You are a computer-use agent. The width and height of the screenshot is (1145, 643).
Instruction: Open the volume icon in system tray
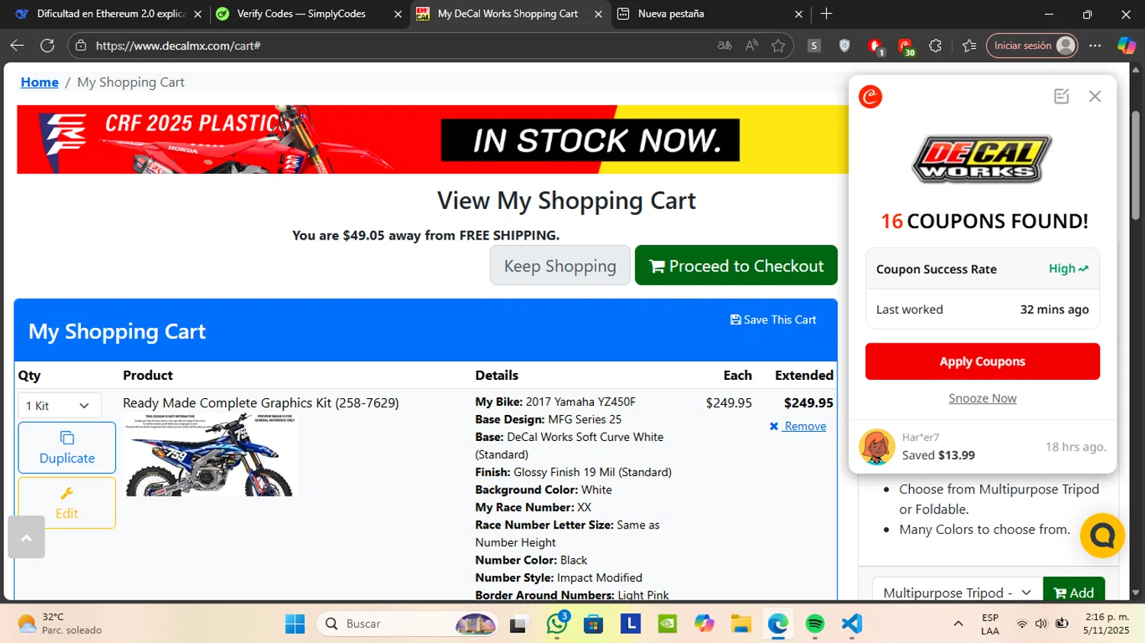[1041, 624]
